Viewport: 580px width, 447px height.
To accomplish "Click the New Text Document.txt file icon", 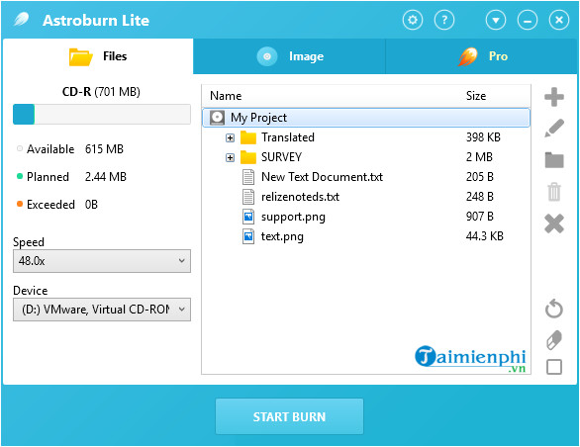I will coord(248,177).
